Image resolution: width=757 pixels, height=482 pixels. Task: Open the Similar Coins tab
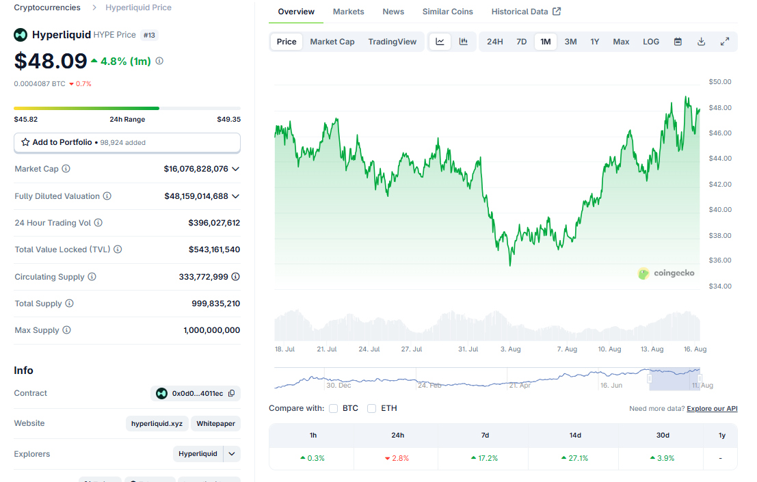pyautogui.click(x=447, y=12)
